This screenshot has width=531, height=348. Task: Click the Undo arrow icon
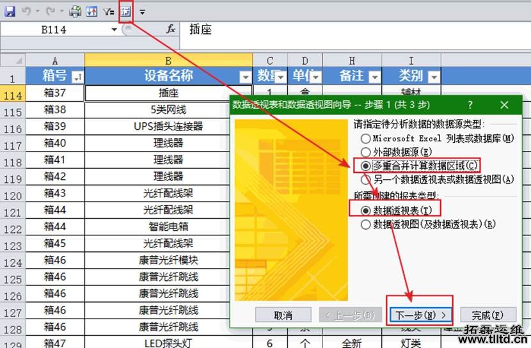26,12
